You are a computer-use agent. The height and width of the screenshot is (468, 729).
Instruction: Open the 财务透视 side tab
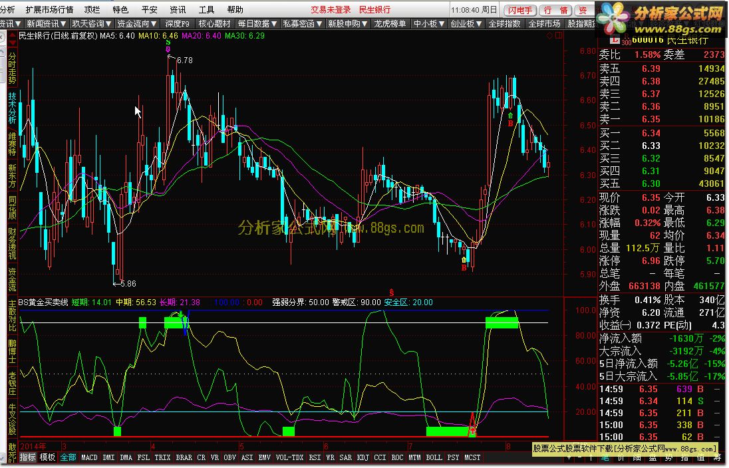(12, 243)
